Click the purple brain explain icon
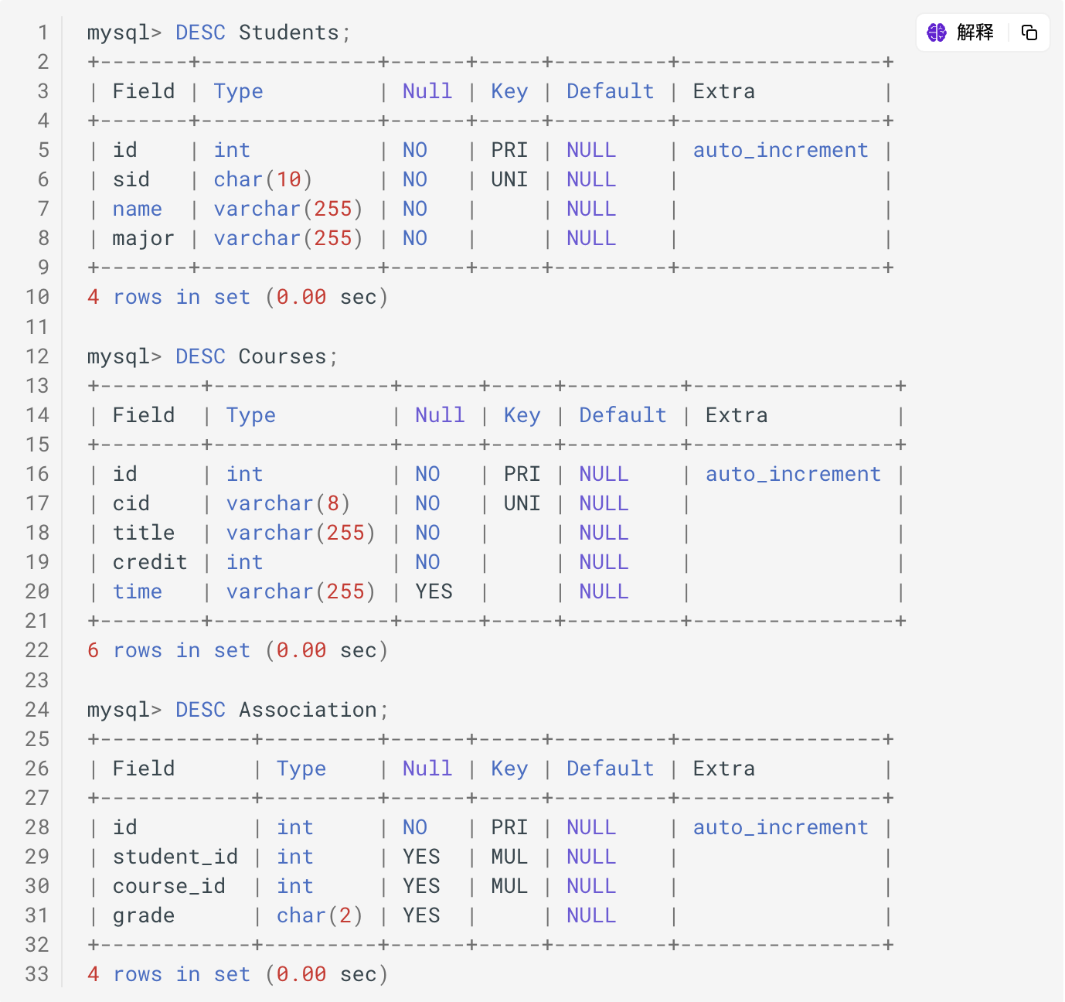Screen dimensions: 1065x1002 (937, 32)
